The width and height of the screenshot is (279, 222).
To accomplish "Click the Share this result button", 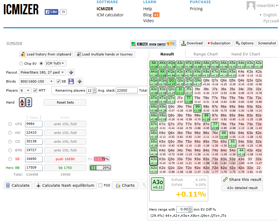I will tap(242, 179).
